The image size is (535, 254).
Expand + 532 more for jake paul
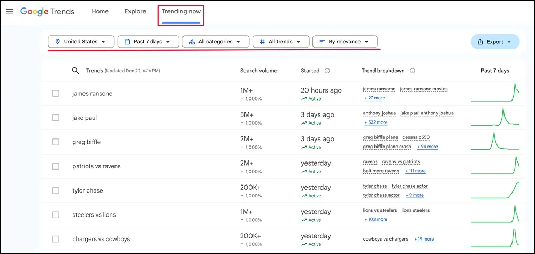pos(376,122)
